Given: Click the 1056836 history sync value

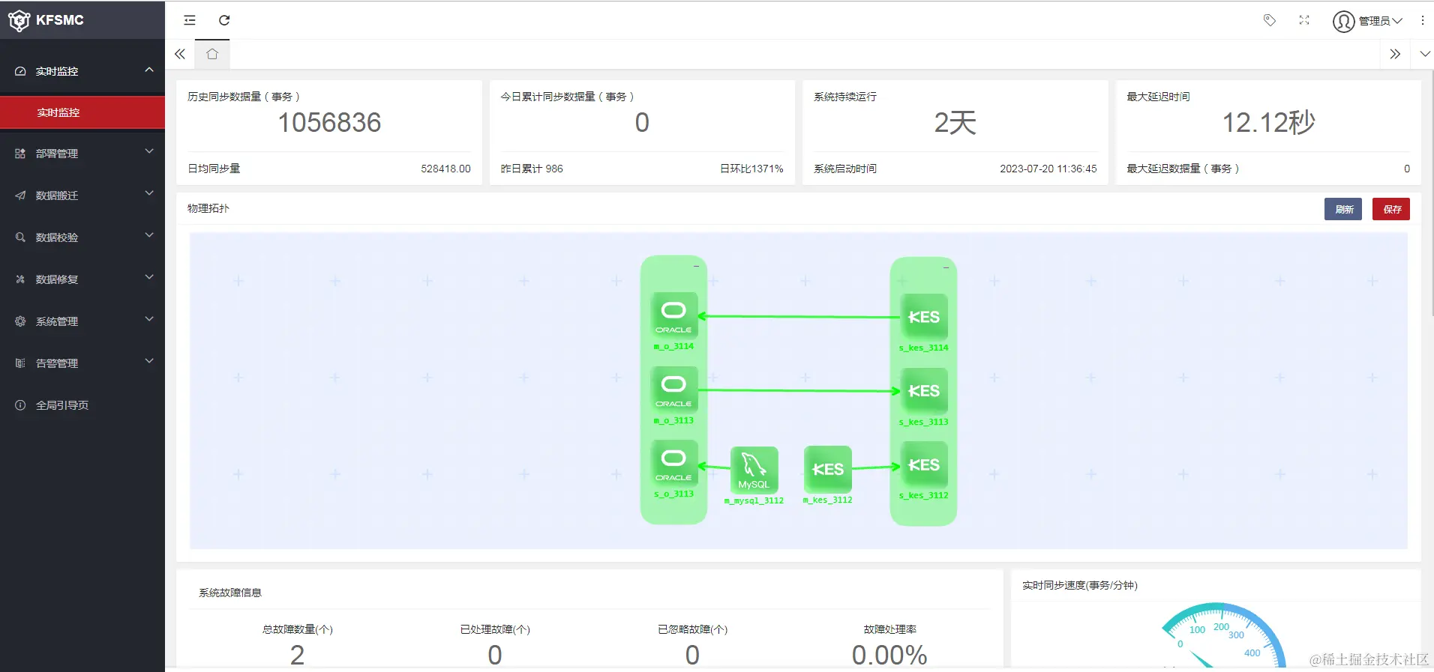Looking at the screenshot, I should pos(329,122).
